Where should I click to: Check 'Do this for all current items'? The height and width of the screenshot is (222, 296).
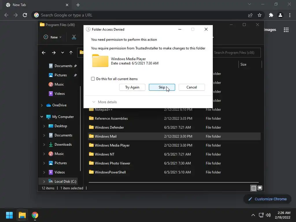(93, 79)
